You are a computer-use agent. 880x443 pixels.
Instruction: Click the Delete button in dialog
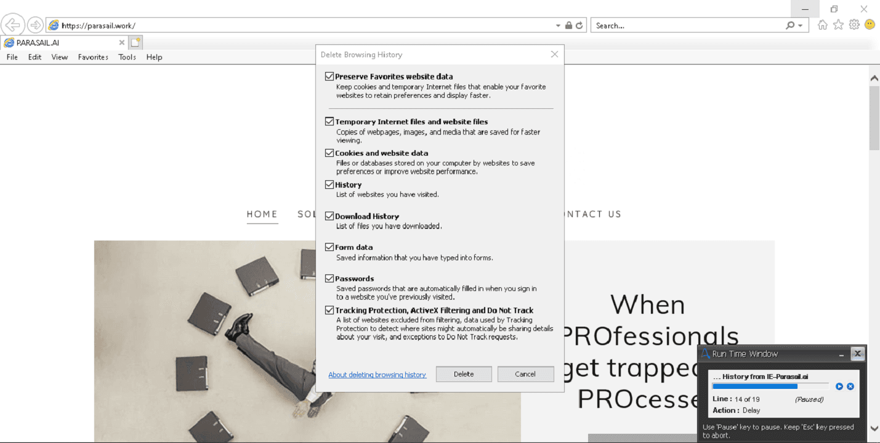tap(464, 374)
